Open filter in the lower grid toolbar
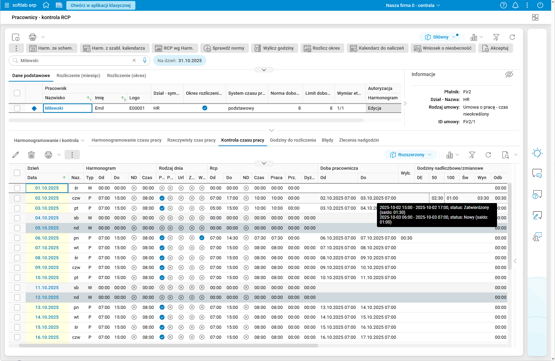Image resolution: width=555 pixels, height=361 pixels. pyautogui.click(x=472, y=155)
